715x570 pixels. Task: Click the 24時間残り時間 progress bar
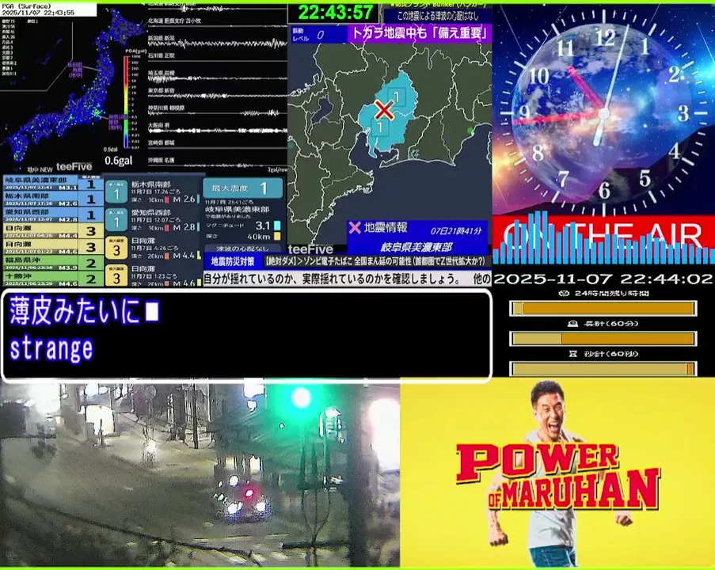pos(603,308)
